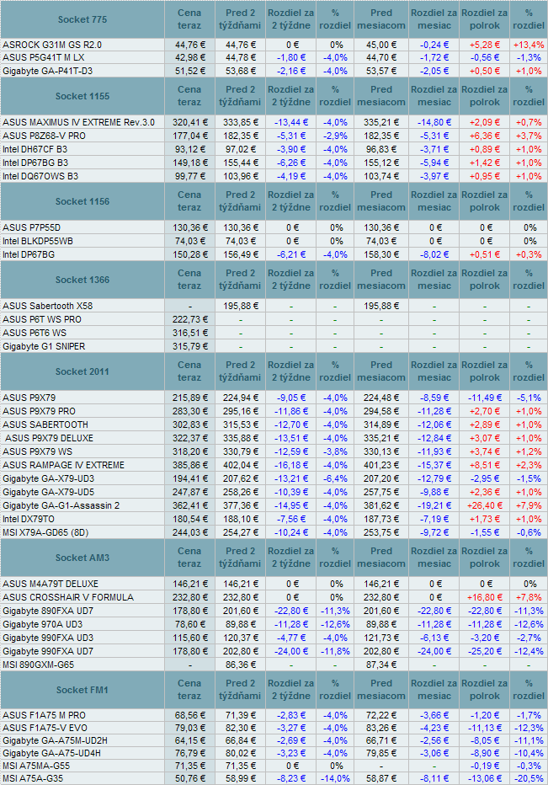Click Gigabyte G1 SNIPER product name
Image resolution: width=548 pixels, height=785 pixels.
[44, 346]
